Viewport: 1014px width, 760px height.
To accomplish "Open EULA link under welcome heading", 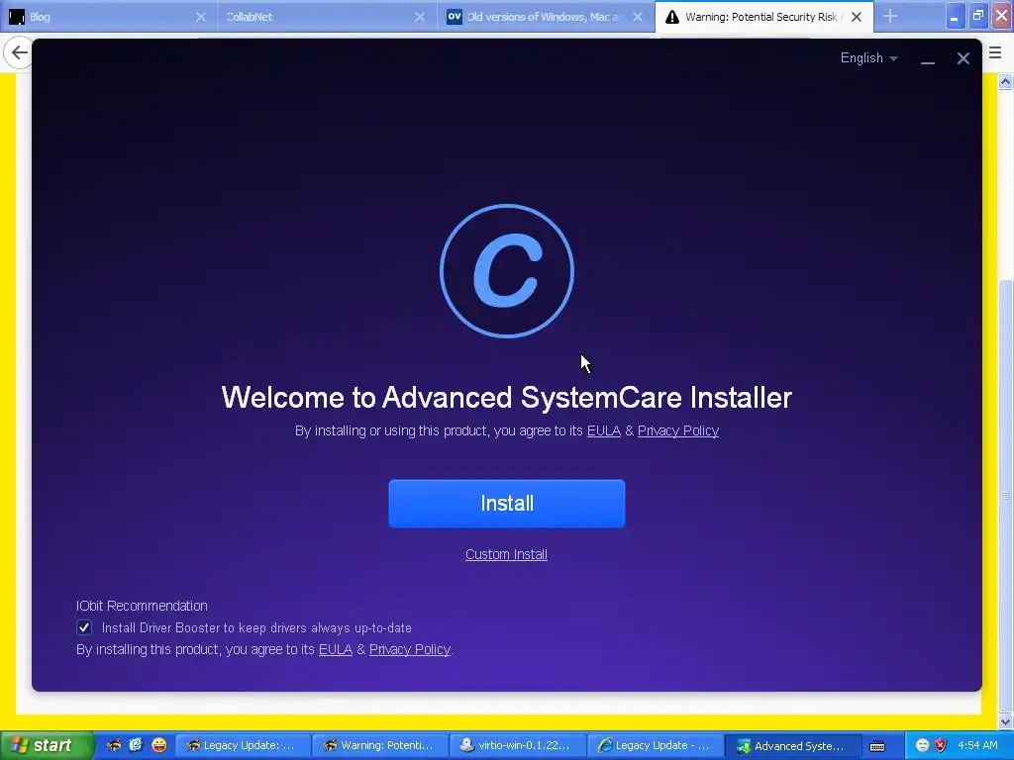I will click(x=603, y=431).
